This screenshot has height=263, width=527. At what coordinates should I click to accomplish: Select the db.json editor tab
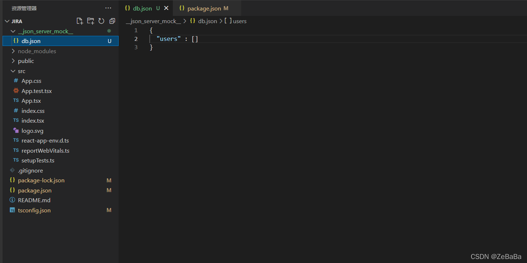point(146,8)
